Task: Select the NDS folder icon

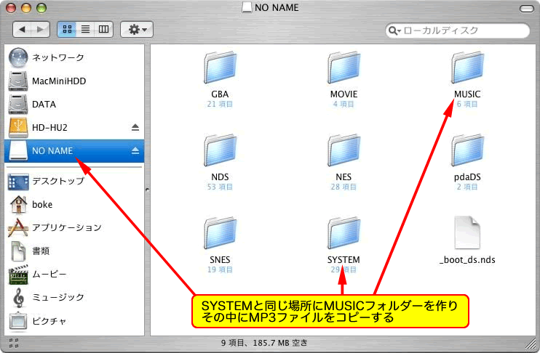Action: coord(220,150)
